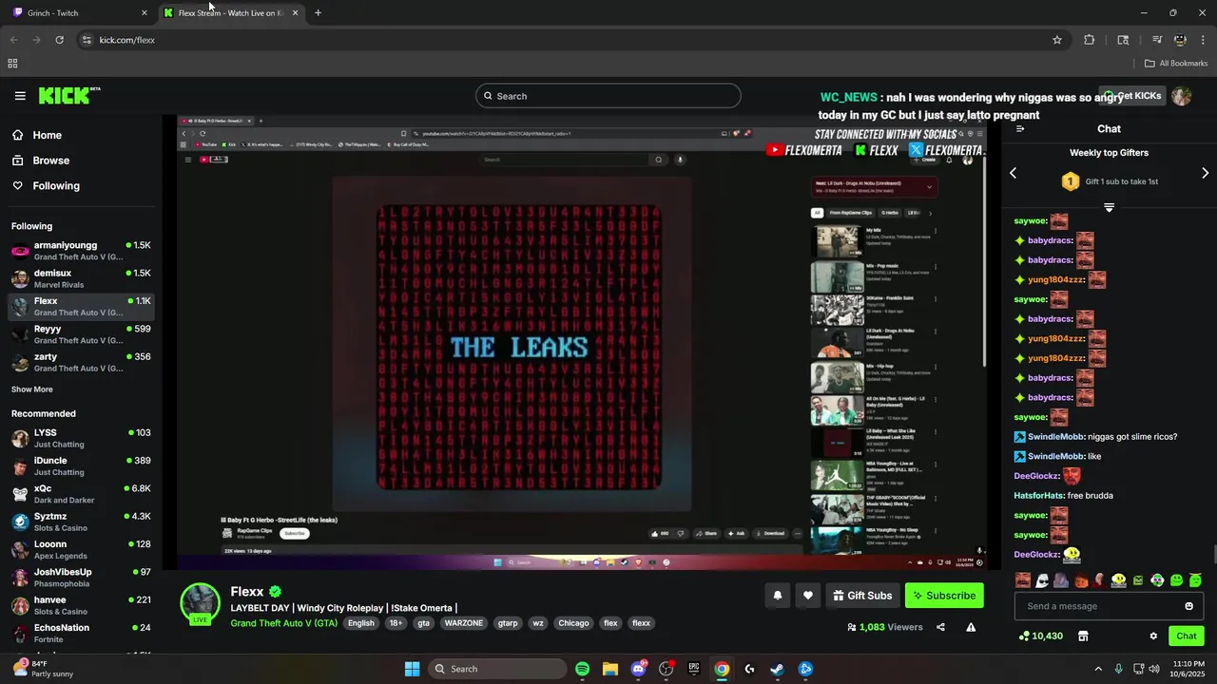The width and height of the screenshot is (1217, 684).
Task: Open Grand Theft Auto V category link
Action: pyautogui.click(x=283, y=623)
